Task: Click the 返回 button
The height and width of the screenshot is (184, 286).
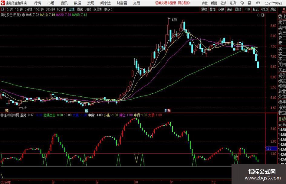Action: pyautogui.click(x=273, y=9)
